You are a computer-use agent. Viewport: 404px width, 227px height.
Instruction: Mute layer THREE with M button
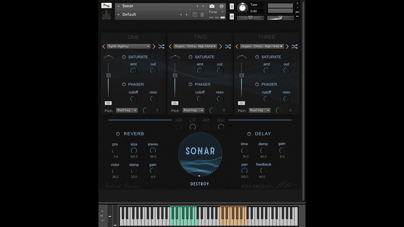tap(241, 103)
